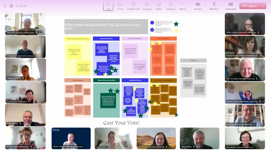Open the Więcej options menu
The width and height of the screenshot is (271, 152).
pos(183,6)
